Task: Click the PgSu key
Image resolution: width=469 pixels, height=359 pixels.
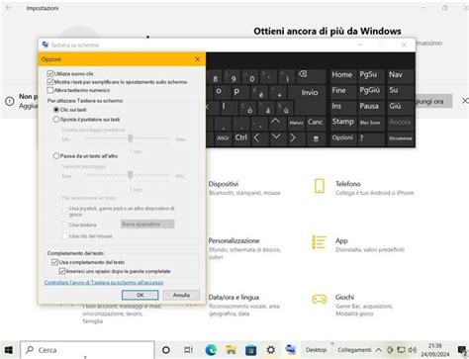Action: pyautogui.click(x=368, y=75)
